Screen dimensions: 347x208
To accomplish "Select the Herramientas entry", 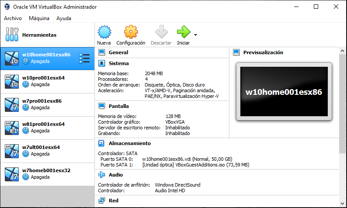I will click(47, 35).
